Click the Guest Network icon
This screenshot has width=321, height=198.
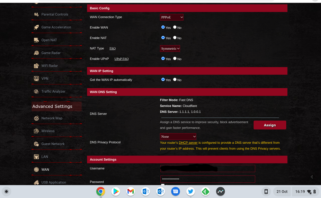coord(36,144)
